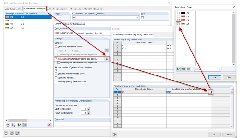Check the LC1 checkbox in Select Load Cases
The image size is (240, 138).
pos(178,13)
